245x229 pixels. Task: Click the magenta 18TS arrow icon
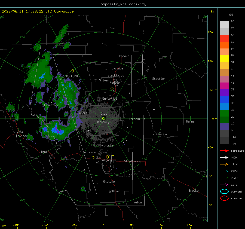coord(224,185)
